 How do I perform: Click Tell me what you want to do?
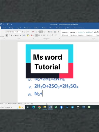[75, 28]
